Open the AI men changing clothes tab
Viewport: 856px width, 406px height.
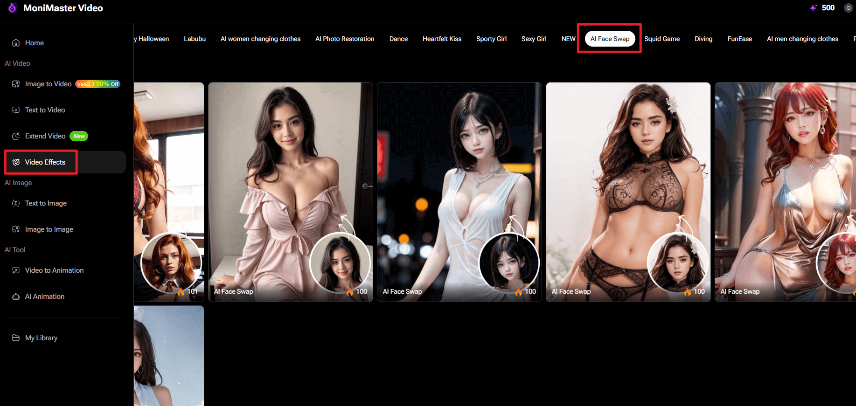(x=802, y=39)
